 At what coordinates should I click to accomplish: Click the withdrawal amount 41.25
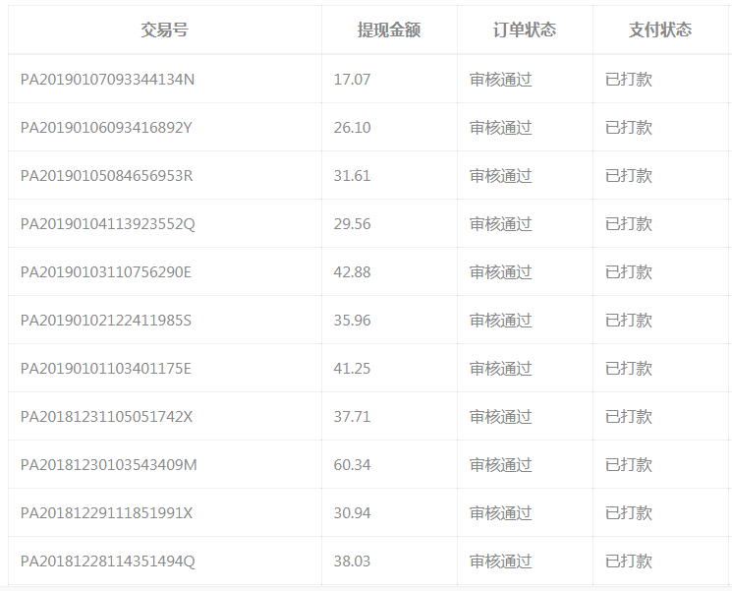click(x=352, y=369)
